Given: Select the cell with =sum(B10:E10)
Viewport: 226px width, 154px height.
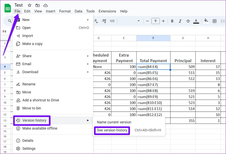Looking at the screenshot, I should pos(153,103).
